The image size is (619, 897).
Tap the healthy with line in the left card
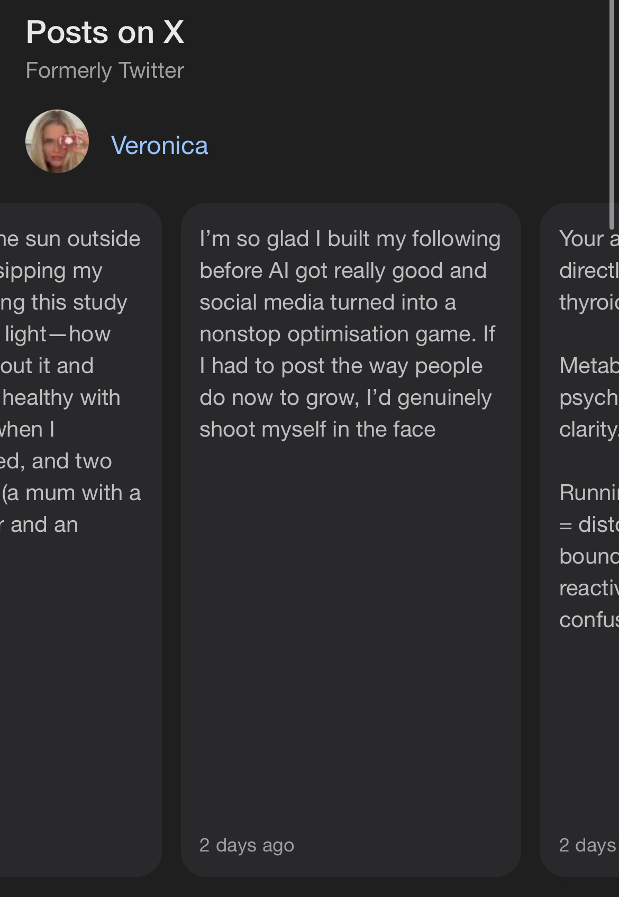(60, 397)
